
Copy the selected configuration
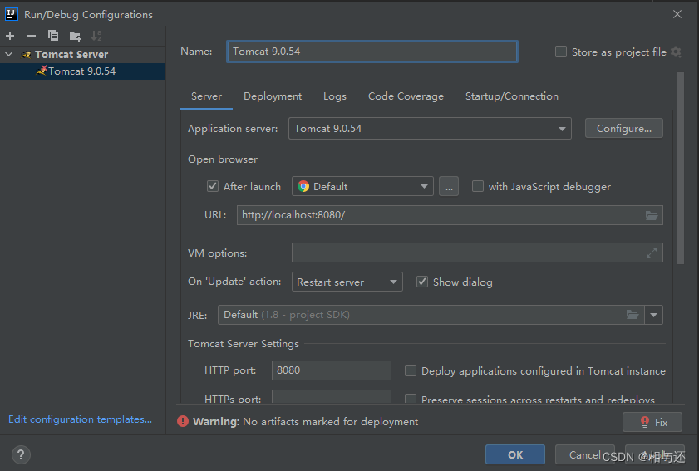(53, 36)
